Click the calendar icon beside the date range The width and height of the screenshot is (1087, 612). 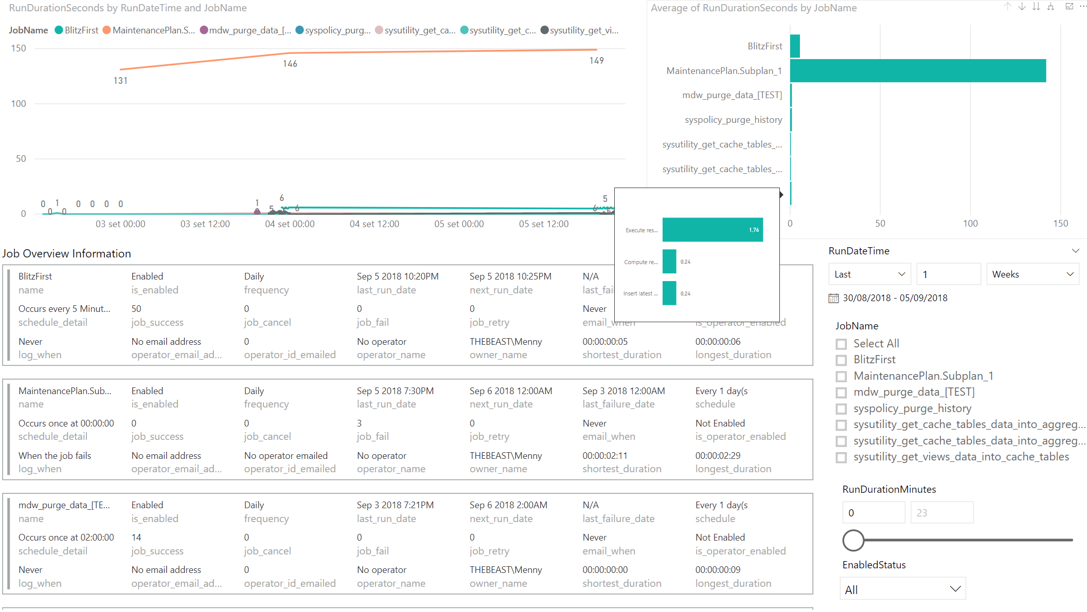point(834,298)
